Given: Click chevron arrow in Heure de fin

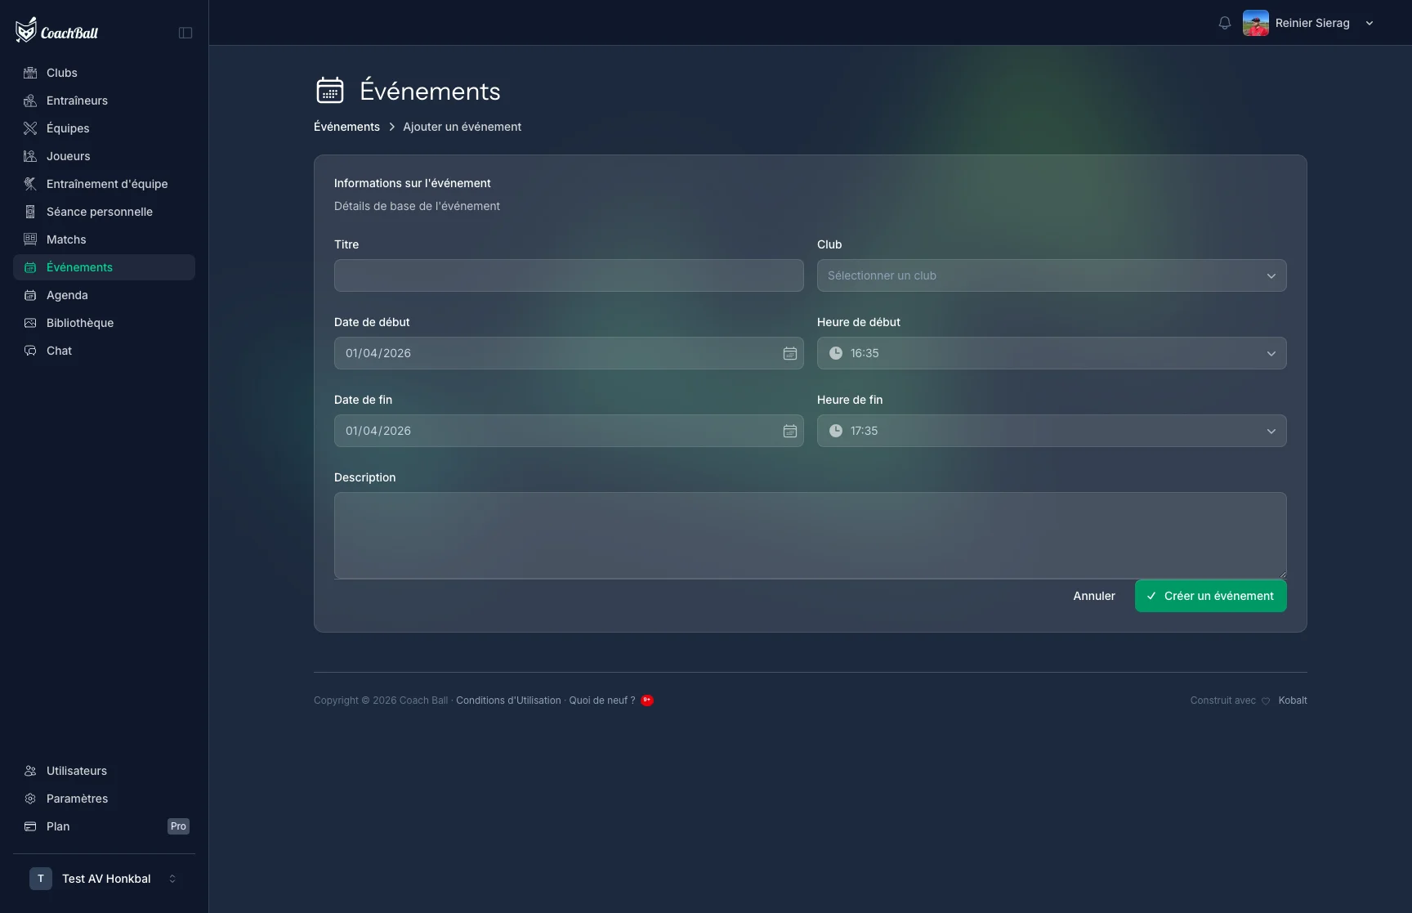Looking at the screenshot, I should pos(1271,432).
